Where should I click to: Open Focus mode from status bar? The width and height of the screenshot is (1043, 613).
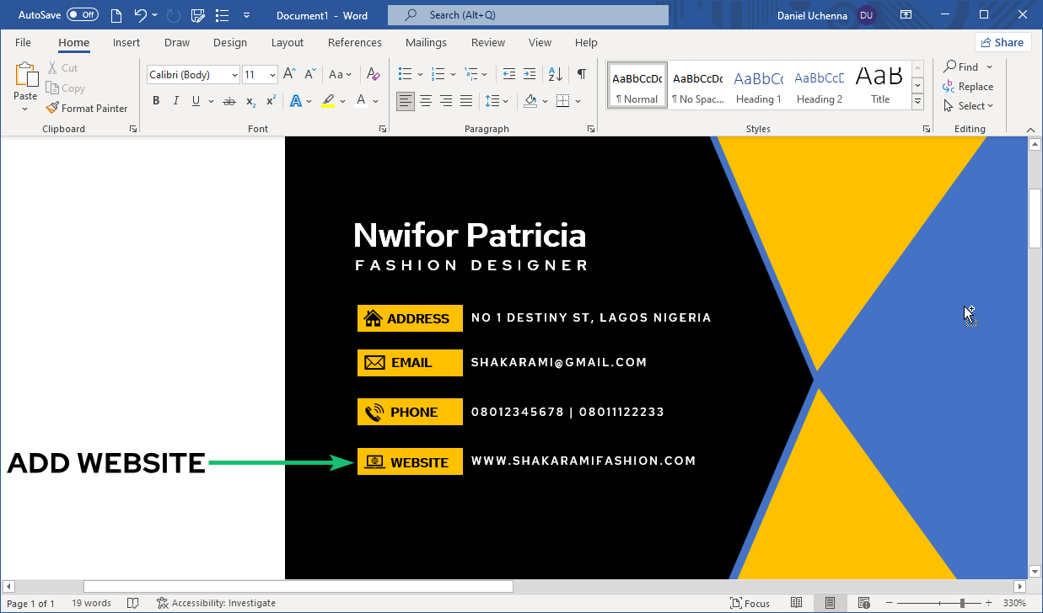click(750, 603)
